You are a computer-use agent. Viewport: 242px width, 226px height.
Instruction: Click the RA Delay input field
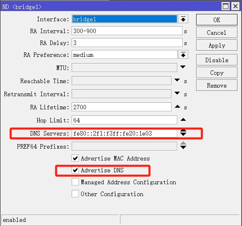coord(127,43)
